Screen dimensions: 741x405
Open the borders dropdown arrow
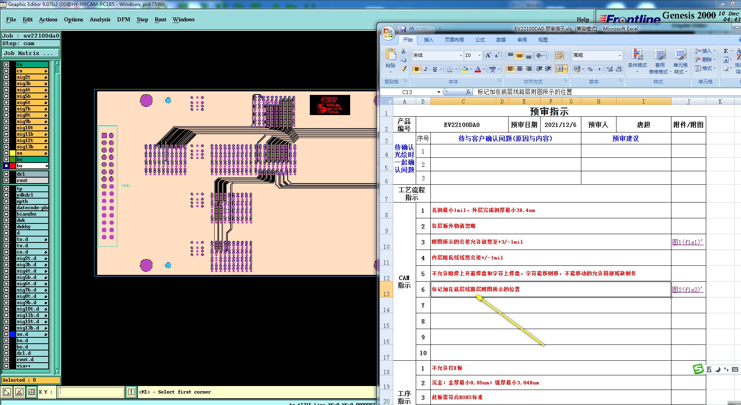pos(456,69)
